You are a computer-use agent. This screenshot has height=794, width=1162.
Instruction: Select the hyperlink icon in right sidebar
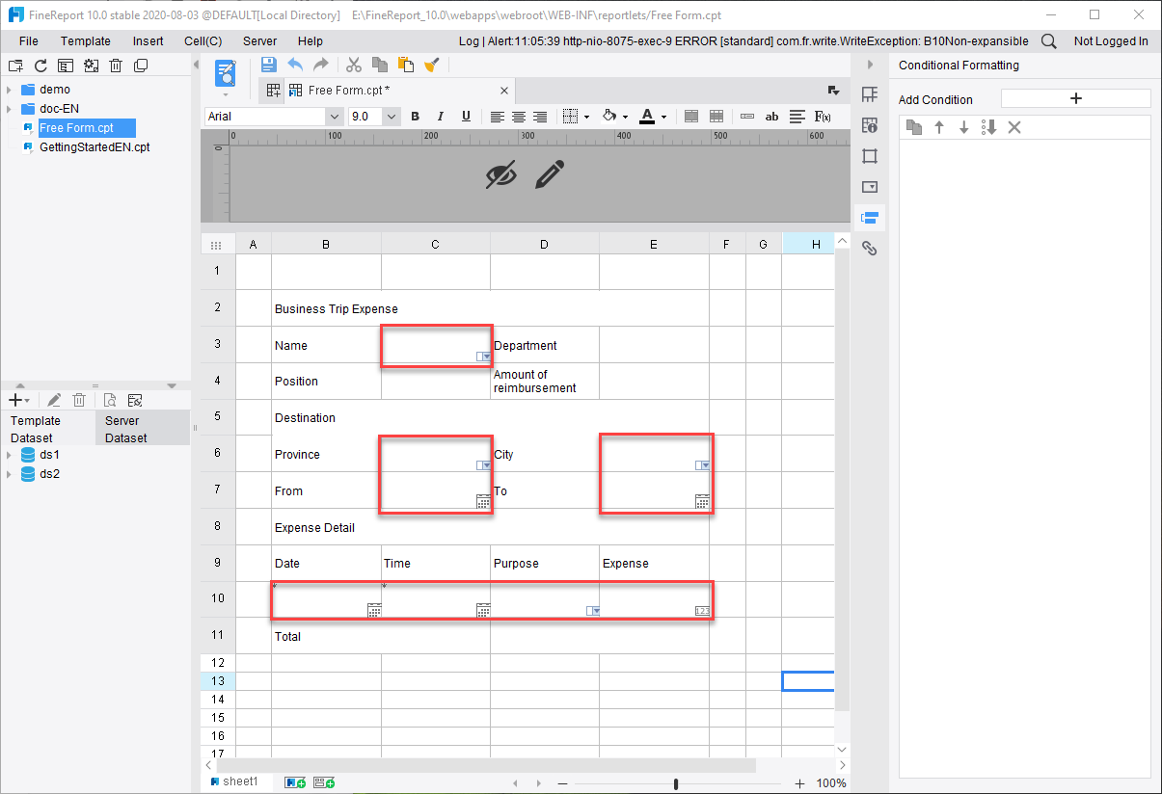point(869,249)
